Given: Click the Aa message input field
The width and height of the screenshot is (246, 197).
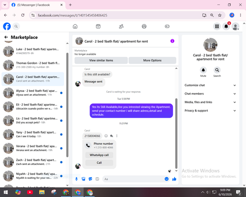Looking at the screenshot, I should (x=133, y=179).
